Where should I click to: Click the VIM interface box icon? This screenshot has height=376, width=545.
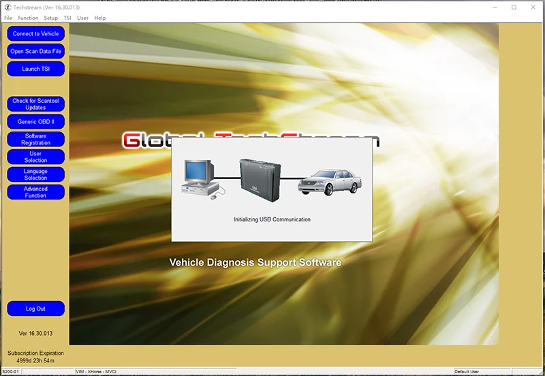tap(260, 180)
